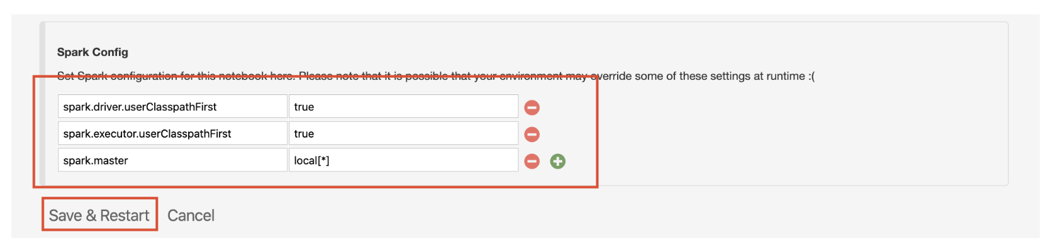Click red minus icon next to first true value
1043x245 pixels.
pyautogui.click(x=532, y=107)
